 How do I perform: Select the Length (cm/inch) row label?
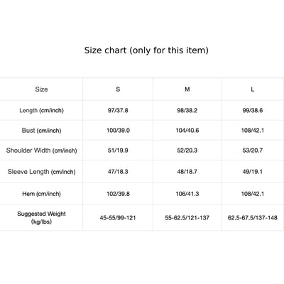[41, 110]
